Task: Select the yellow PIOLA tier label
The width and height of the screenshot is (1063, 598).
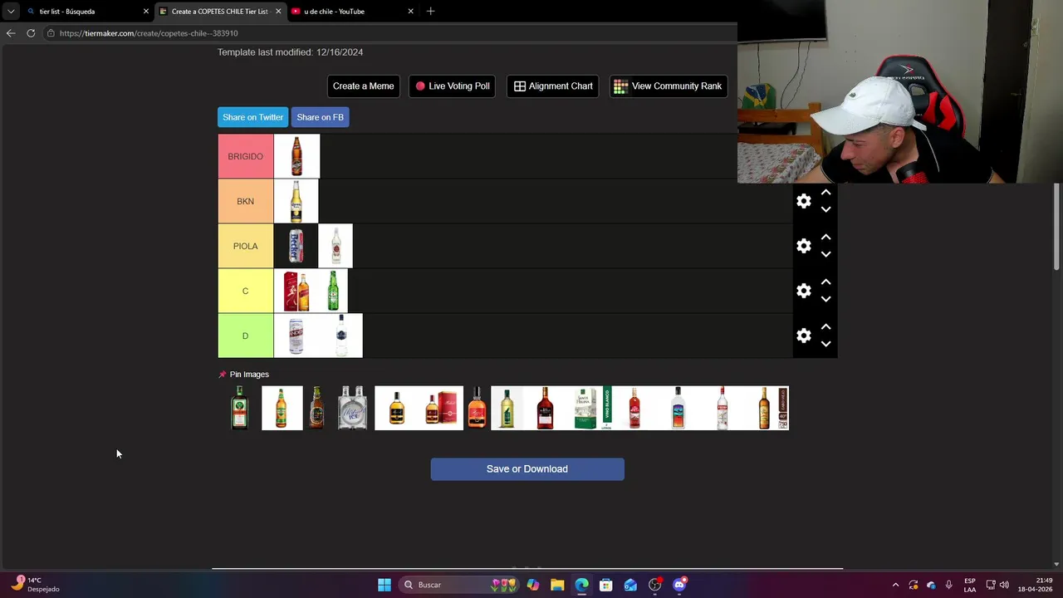Action: [x=245, y=246]
